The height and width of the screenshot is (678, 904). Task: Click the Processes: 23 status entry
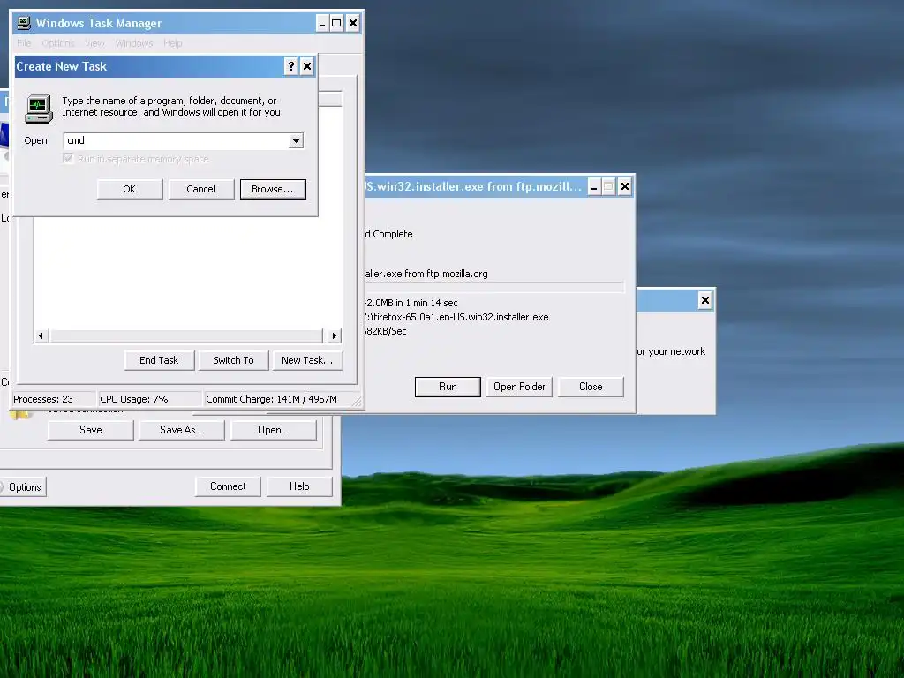click(54, 399)
